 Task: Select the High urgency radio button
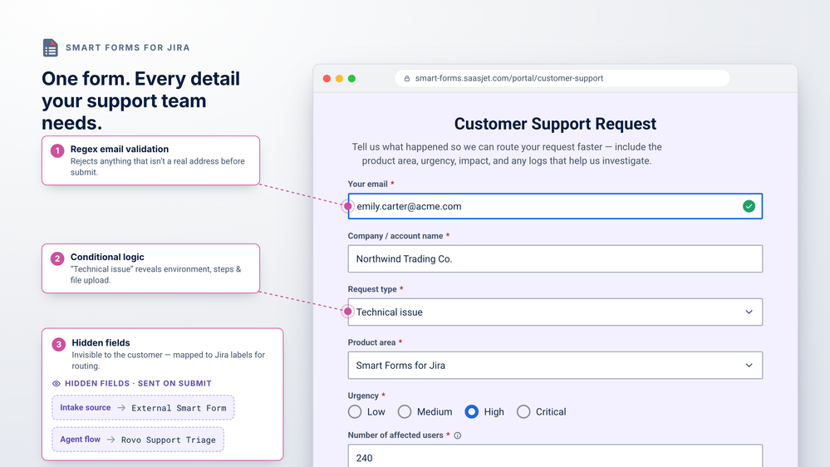pyautogui.click(x=471, y=411)
